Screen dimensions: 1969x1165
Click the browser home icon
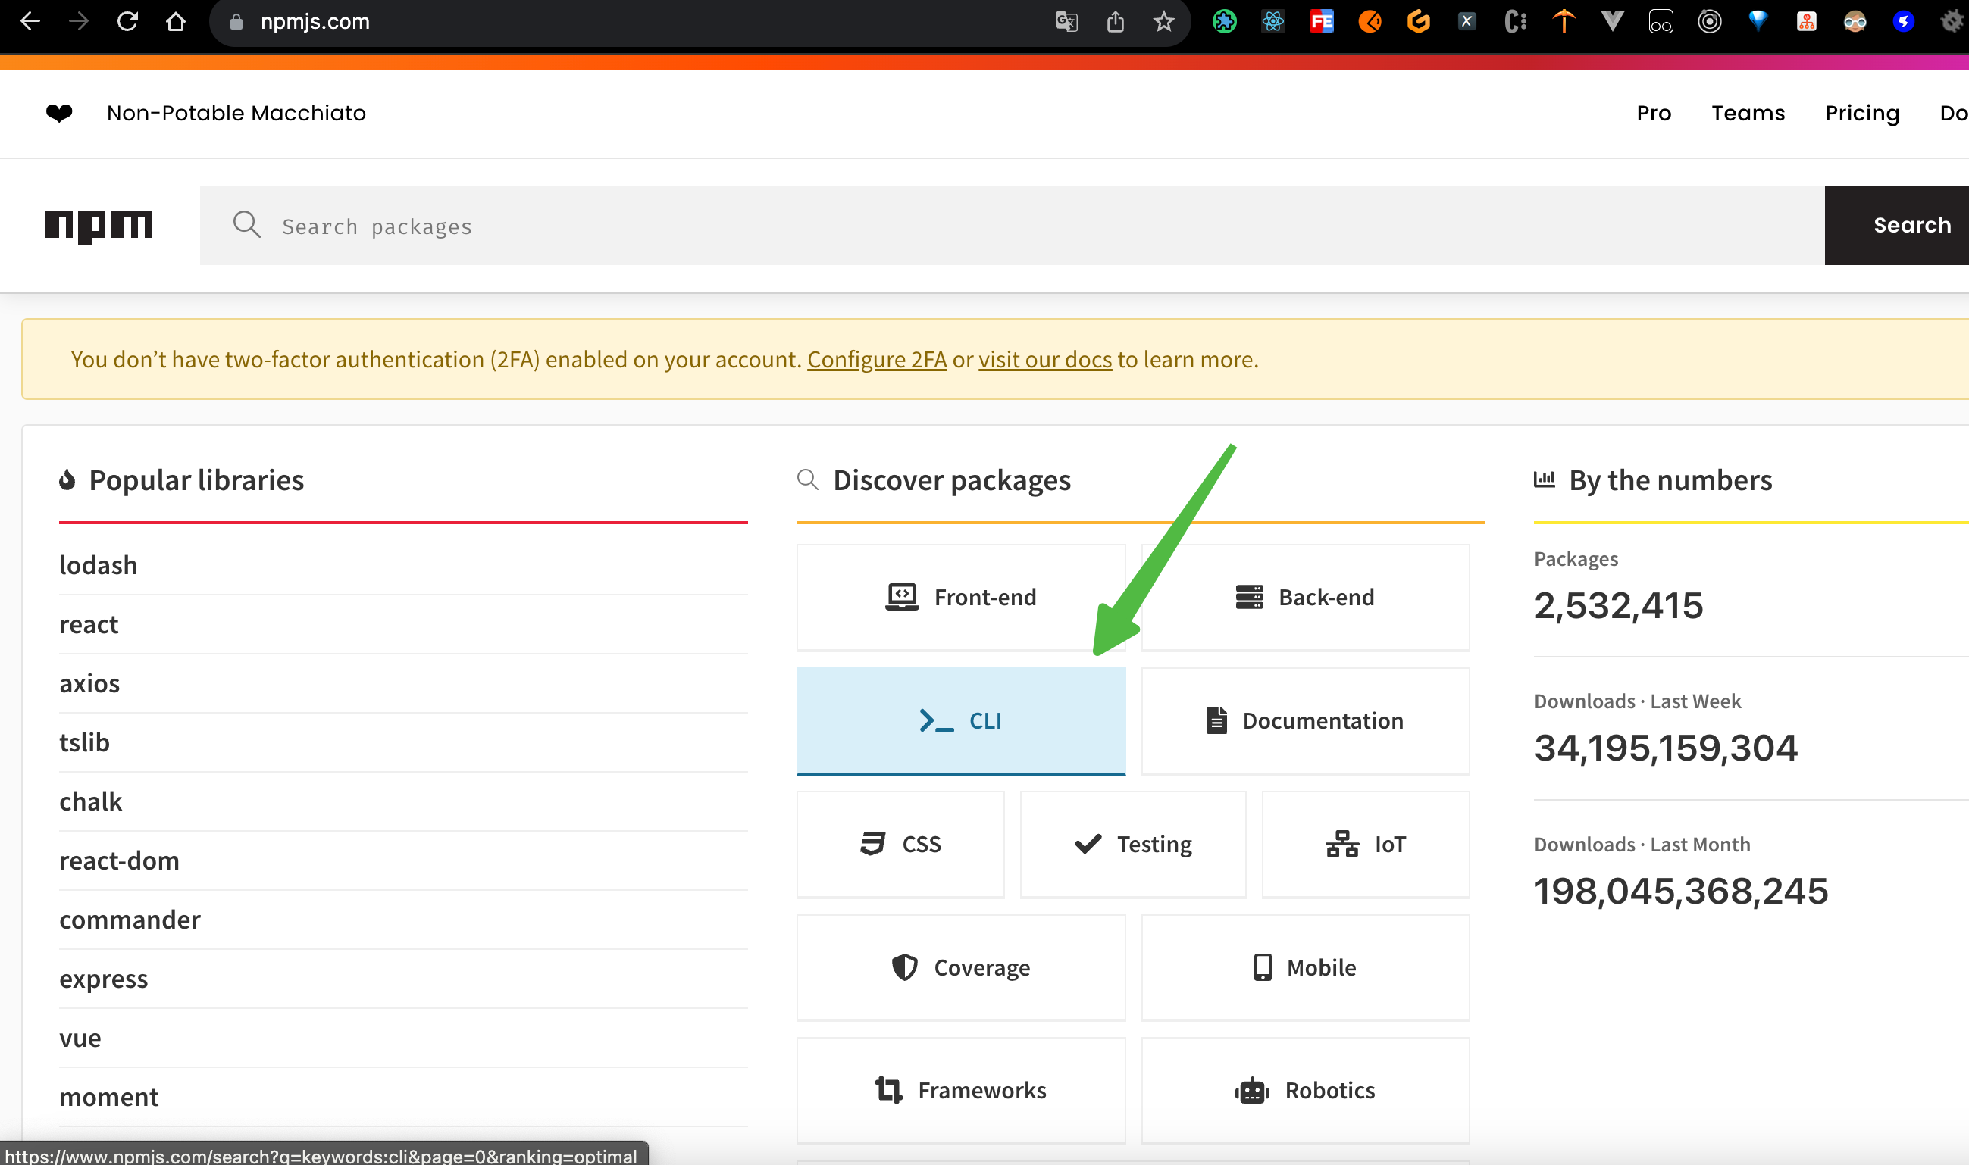[x=176, y=22]
